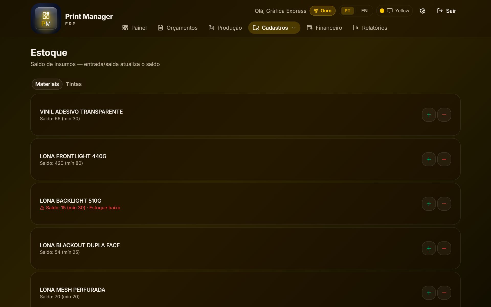Viewport: 491px width, 307px height.
Task: Remove stock from Lona Blackout Dupla Face
Action: (444, 248)
